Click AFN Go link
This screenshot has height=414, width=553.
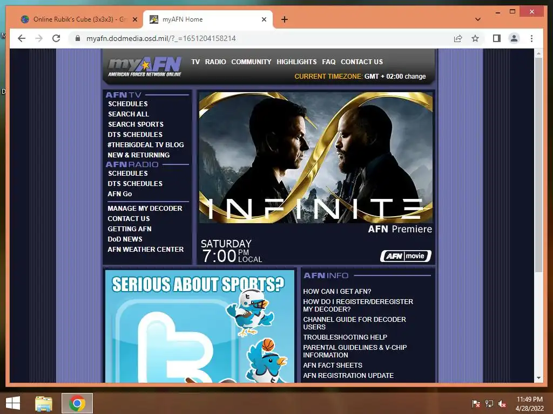coord(120,194)
